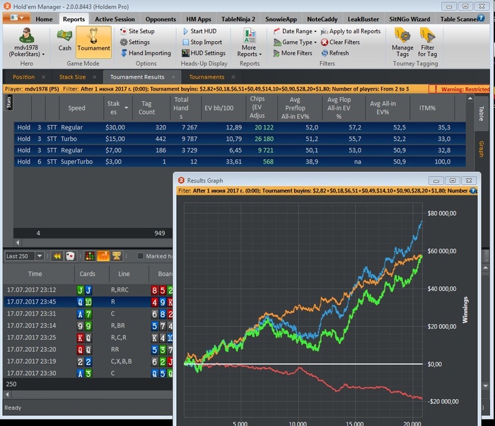Close the Position report tab
495x426 pixels.
44,77
